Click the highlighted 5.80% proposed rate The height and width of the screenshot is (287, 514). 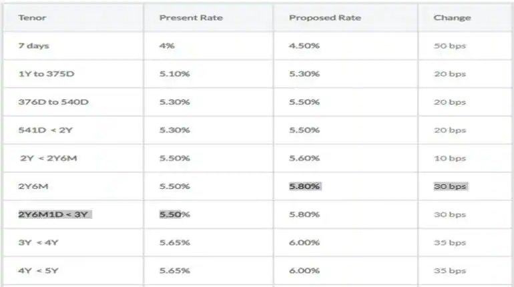(x=305, y=186)
